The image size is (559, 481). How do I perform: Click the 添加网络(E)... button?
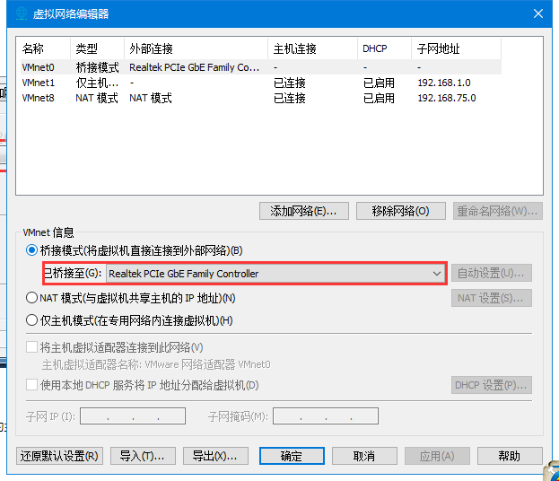pyautogui.click(x=304, y=211)
